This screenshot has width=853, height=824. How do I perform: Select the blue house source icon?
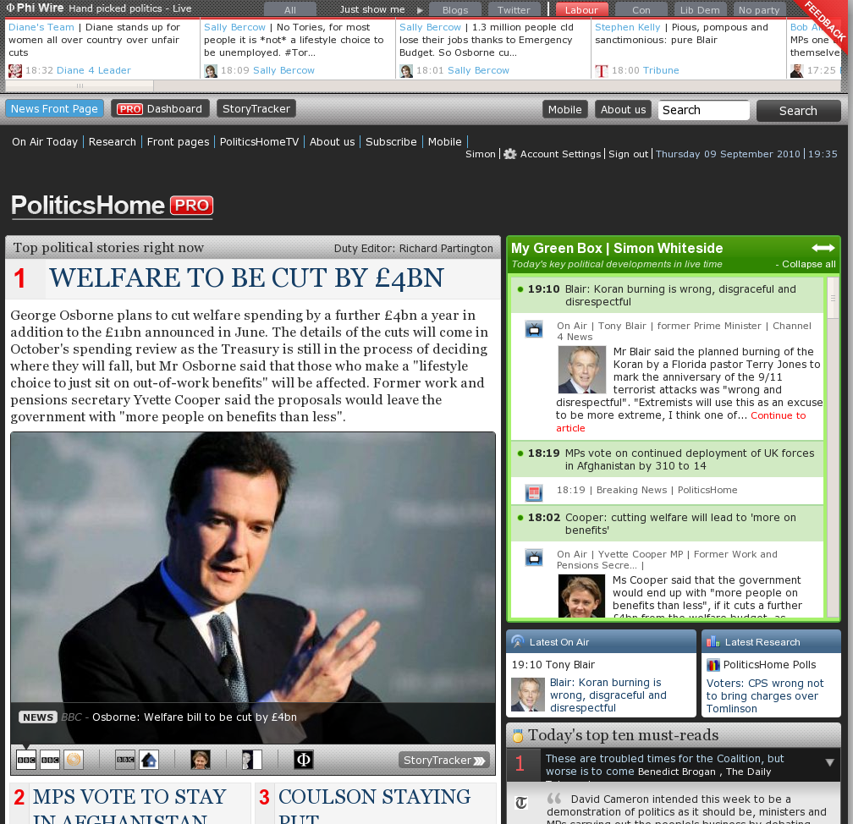pos(149,760)
